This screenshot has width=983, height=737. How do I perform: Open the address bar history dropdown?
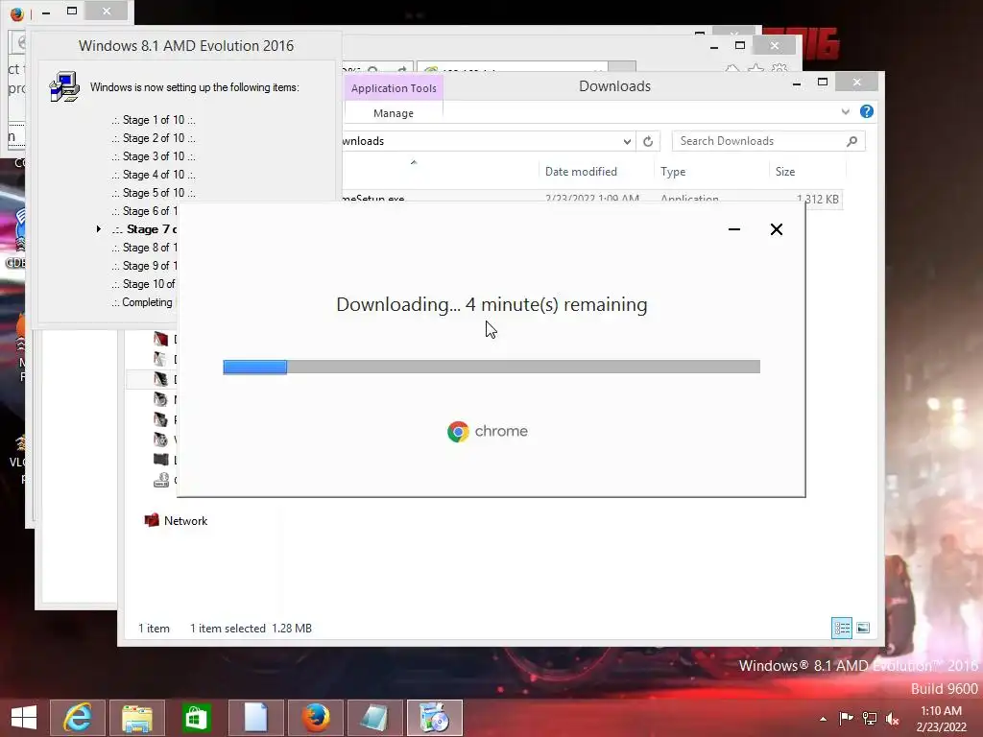point(626,142)
